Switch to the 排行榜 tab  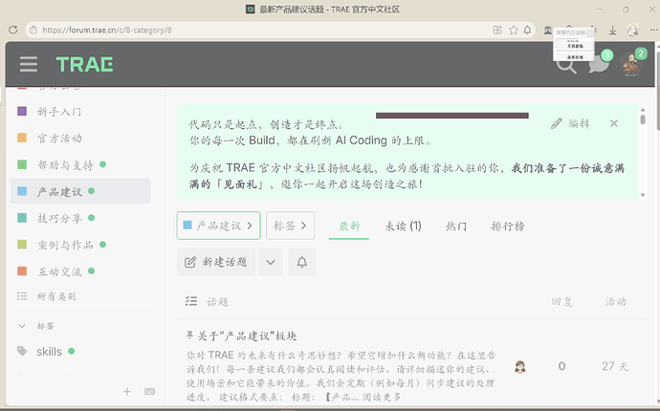508,227
